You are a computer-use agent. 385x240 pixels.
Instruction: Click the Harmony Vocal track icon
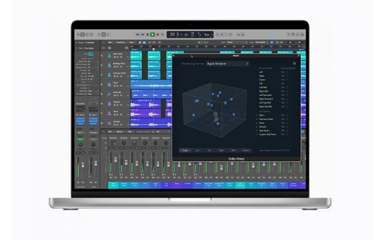pos(110,75)
